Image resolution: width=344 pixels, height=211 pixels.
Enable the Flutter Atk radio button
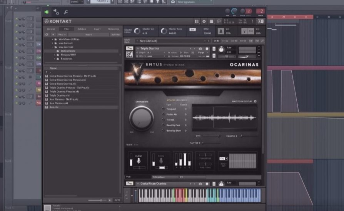163,114
